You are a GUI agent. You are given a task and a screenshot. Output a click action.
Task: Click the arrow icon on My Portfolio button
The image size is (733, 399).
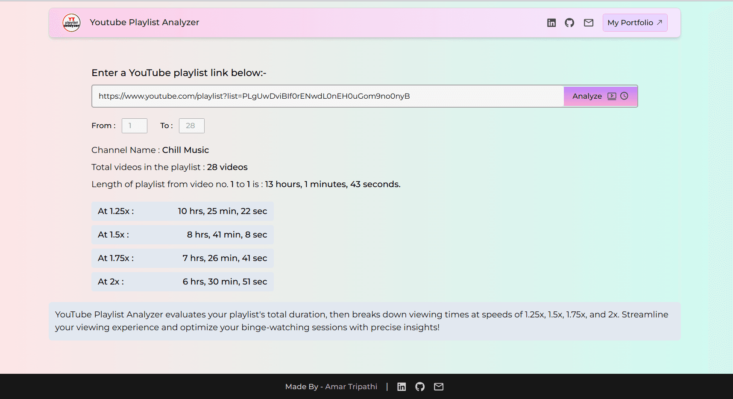tap(659, 22)
